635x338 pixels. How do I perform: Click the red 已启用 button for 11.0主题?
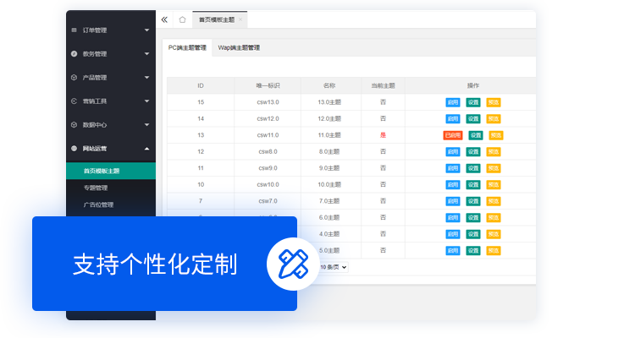(453, 135)
